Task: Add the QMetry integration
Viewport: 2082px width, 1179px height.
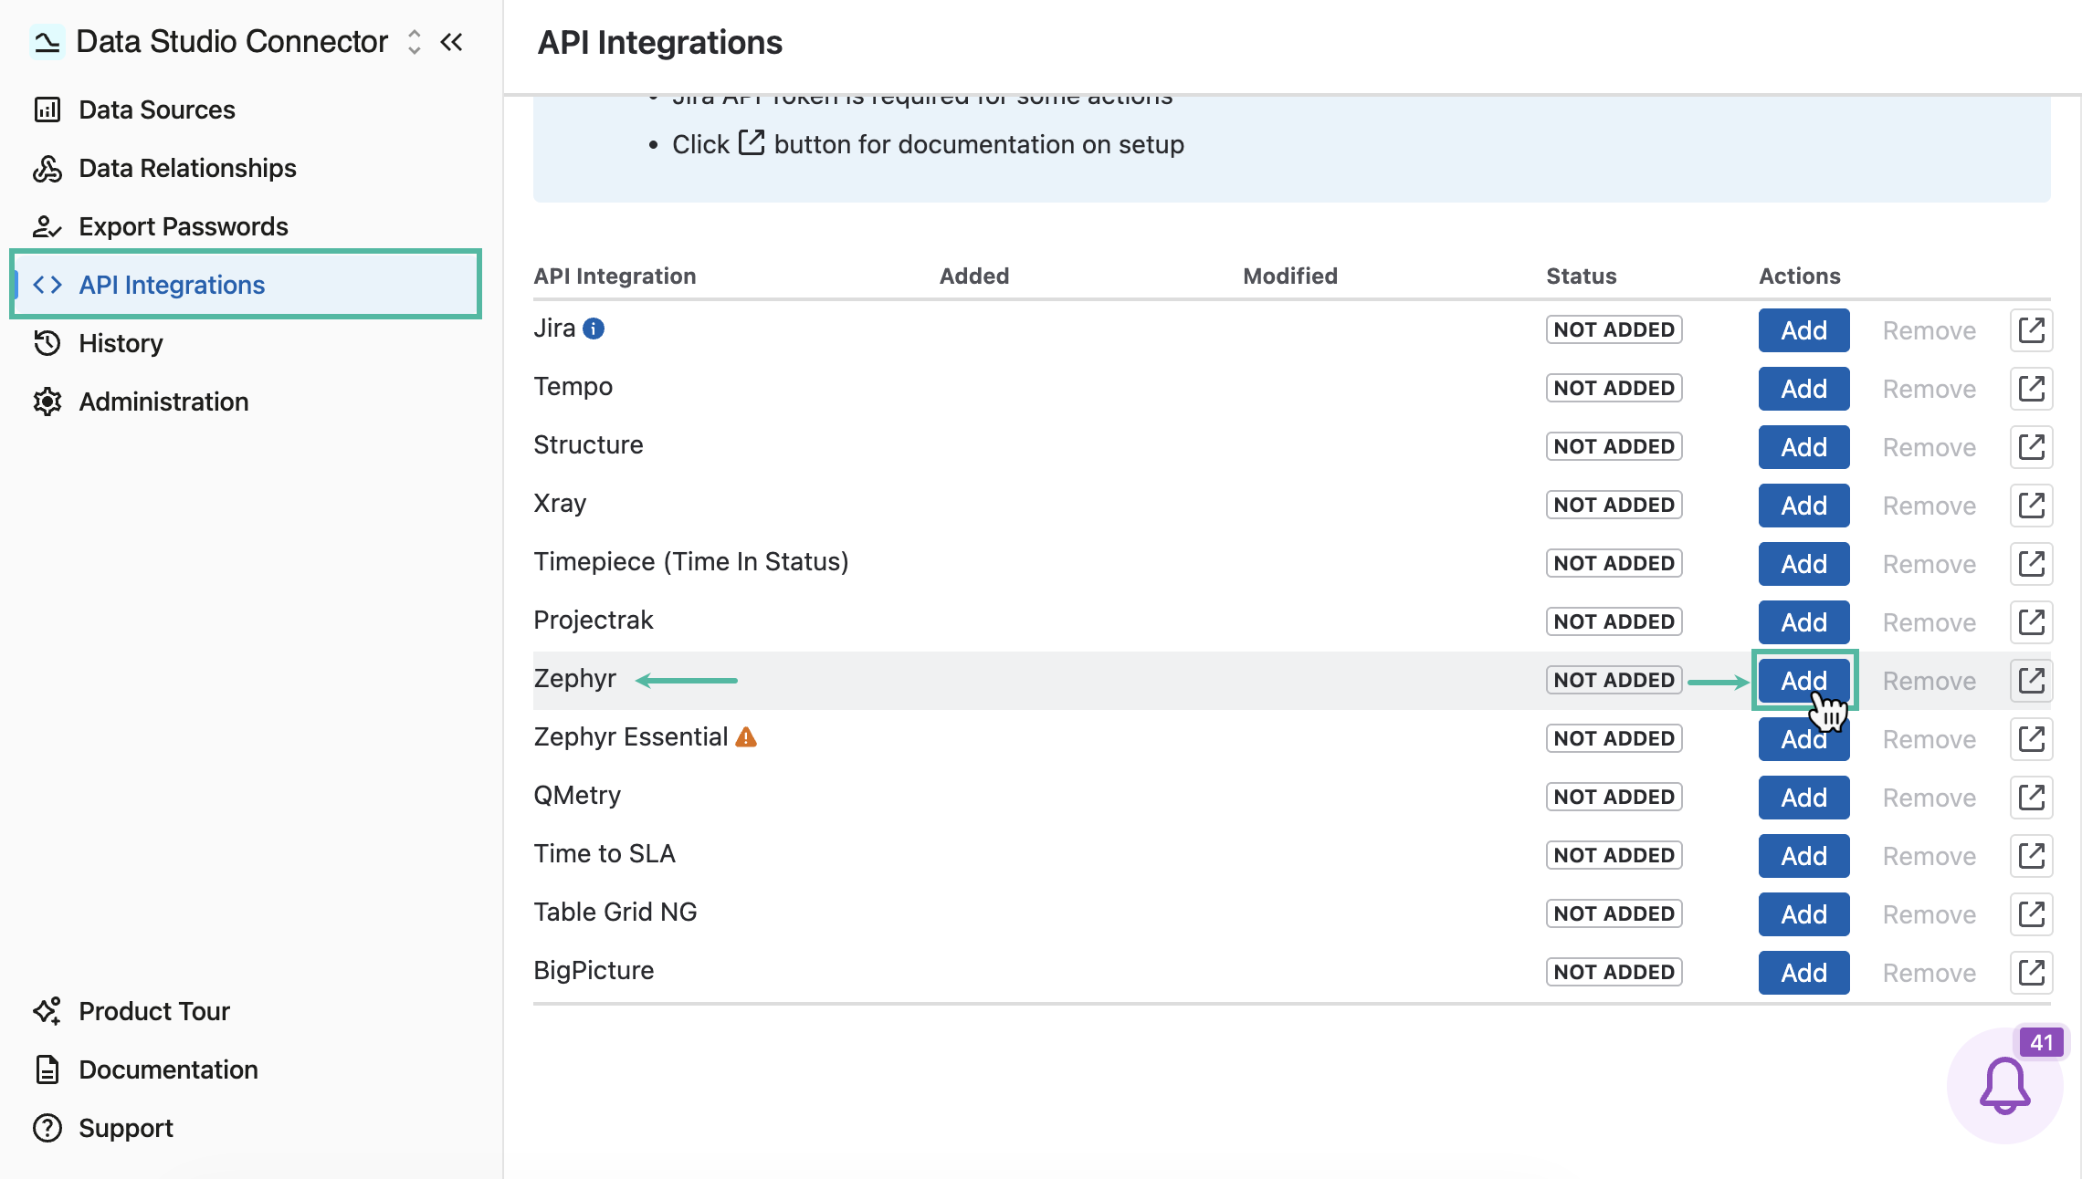Action: point(1803,798)
